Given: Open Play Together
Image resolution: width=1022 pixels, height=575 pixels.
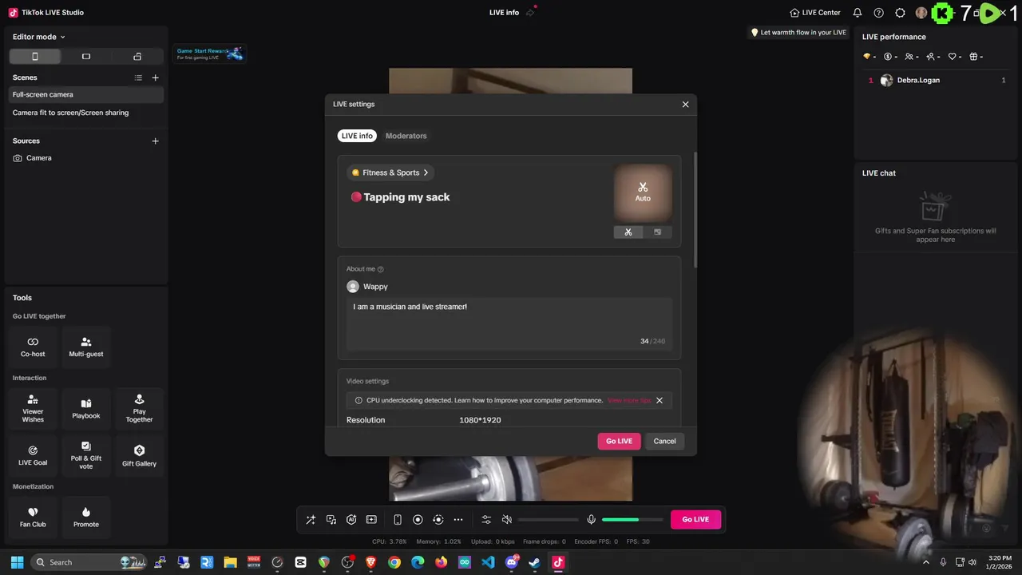Looking at the screenshot, I should pyautogui.click(x=139, y=408).
